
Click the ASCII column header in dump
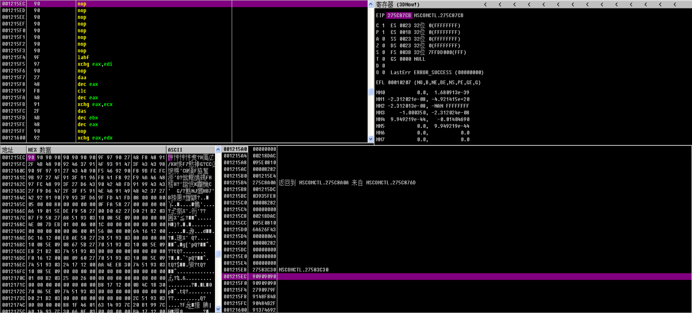[191, 150]
